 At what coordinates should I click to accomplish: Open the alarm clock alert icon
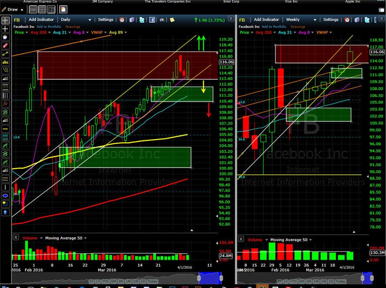pyautogui.click(x=122, y=20)
